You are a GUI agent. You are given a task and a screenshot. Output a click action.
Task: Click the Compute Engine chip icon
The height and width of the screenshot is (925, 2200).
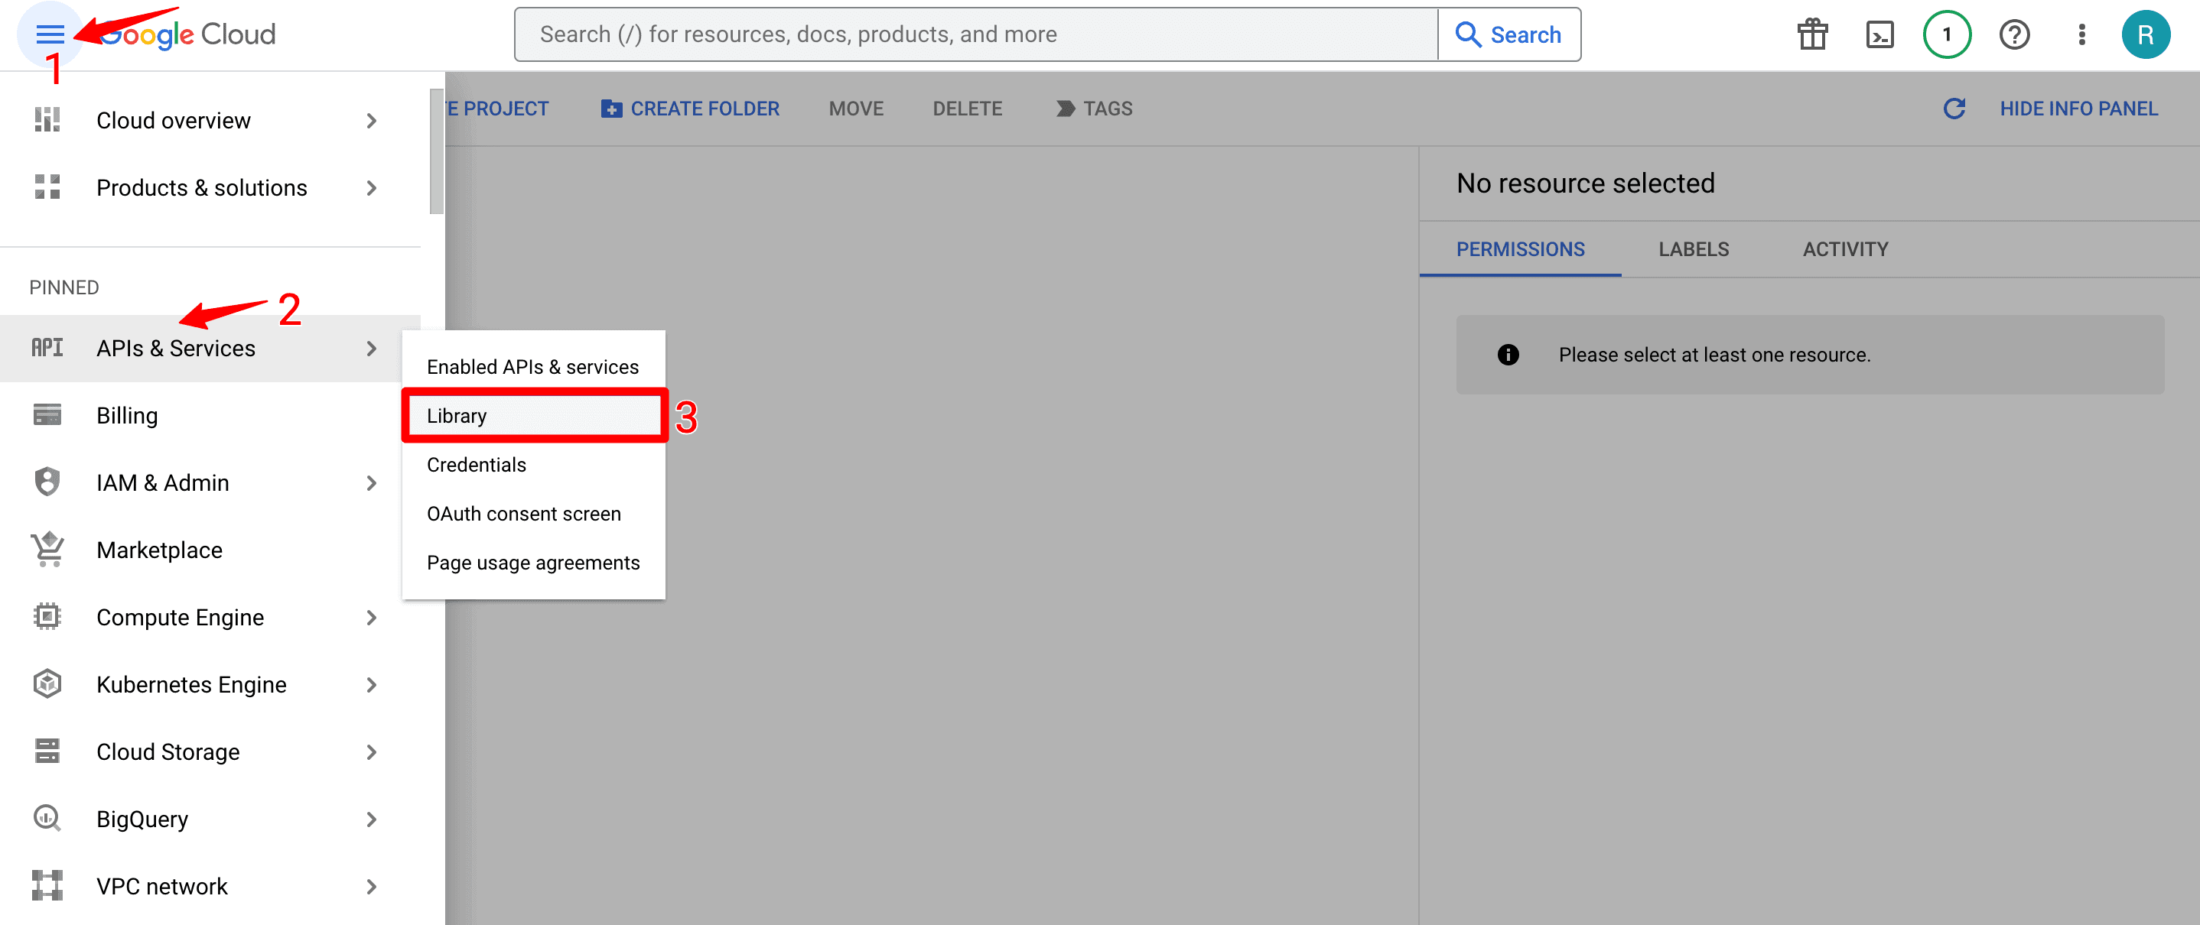click(x=47, y=616)
